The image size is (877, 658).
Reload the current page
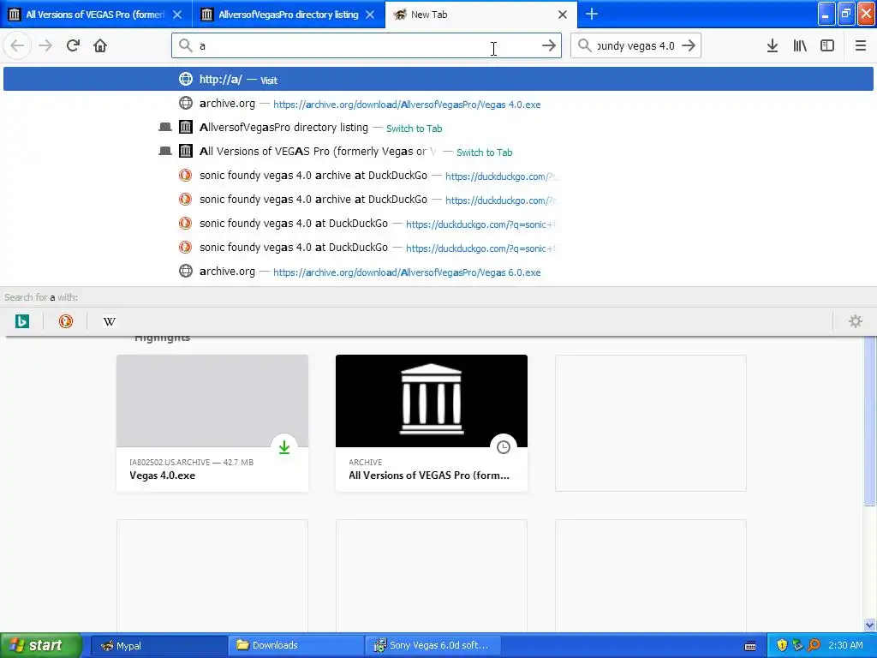[73, 46]
